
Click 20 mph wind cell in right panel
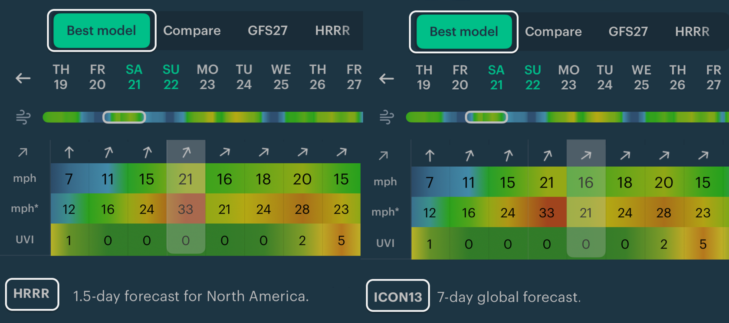664,182
